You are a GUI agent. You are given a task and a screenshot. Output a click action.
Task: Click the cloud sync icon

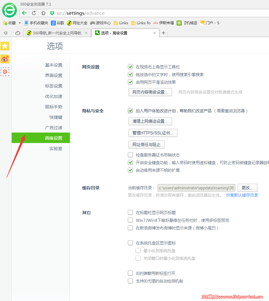click(x=18, y=33)
